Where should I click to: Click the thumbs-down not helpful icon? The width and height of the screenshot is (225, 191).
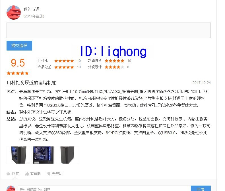pos(49,174)
